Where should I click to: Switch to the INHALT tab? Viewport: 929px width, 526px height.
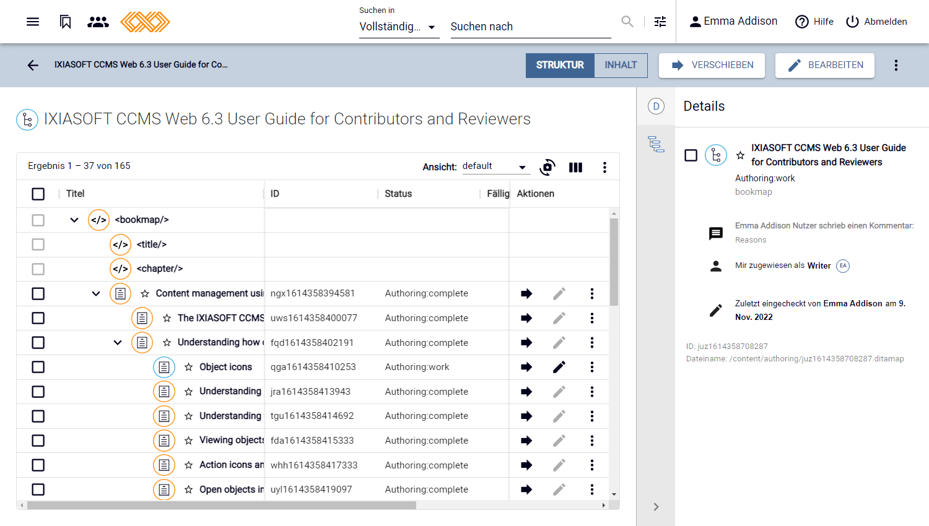coord(621,65)
